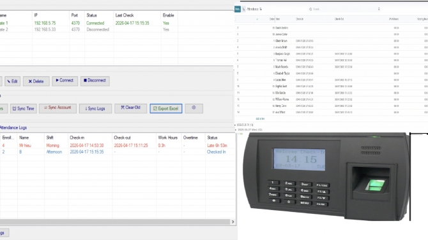Open the search options toggle arrow
The image size is (428, 240).
click(x=379, y=9)
